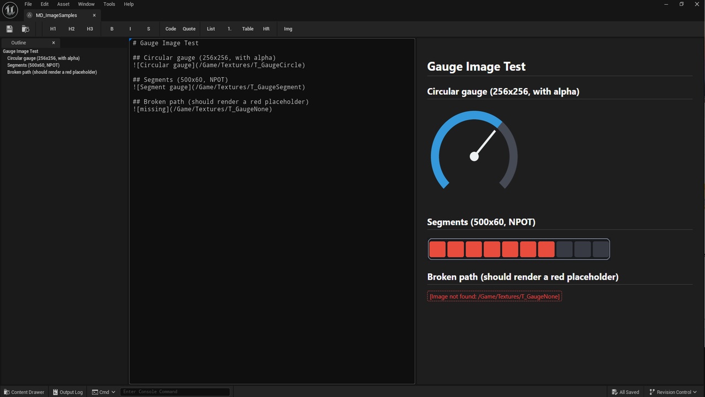Insert a Quote block
Image resolution: width=705 pixels, height=397 pixels.
tap(189, 29)
